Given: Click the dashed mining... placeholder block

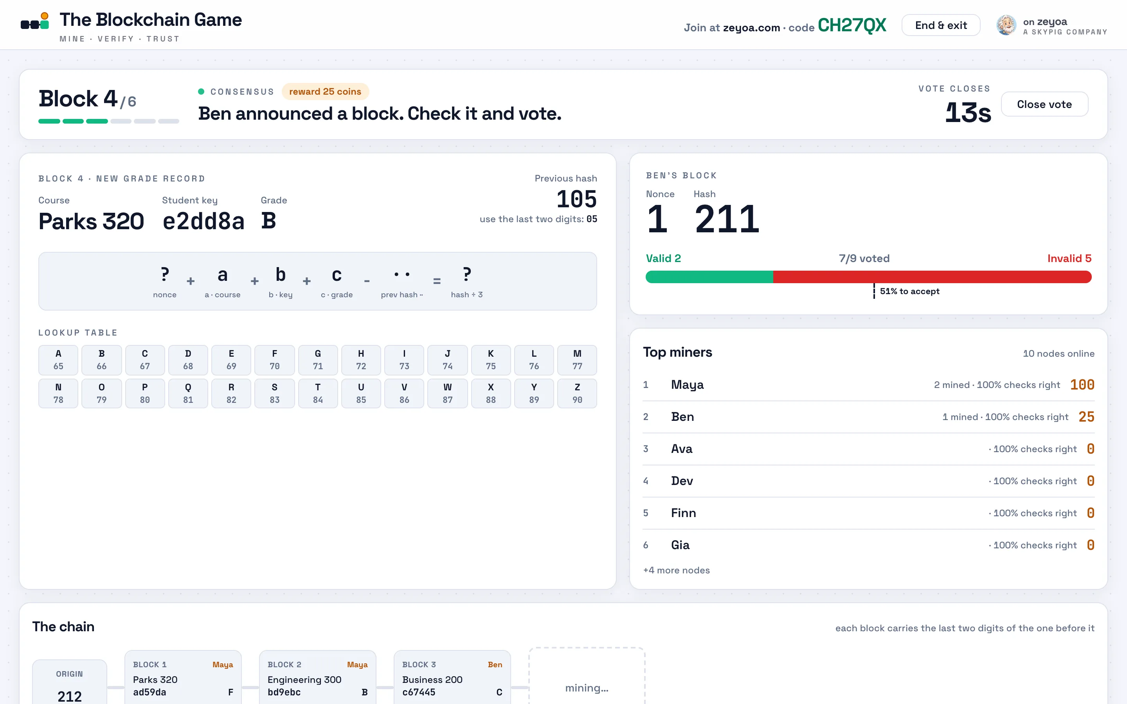Looking at the screenshot, I should 587,676.
